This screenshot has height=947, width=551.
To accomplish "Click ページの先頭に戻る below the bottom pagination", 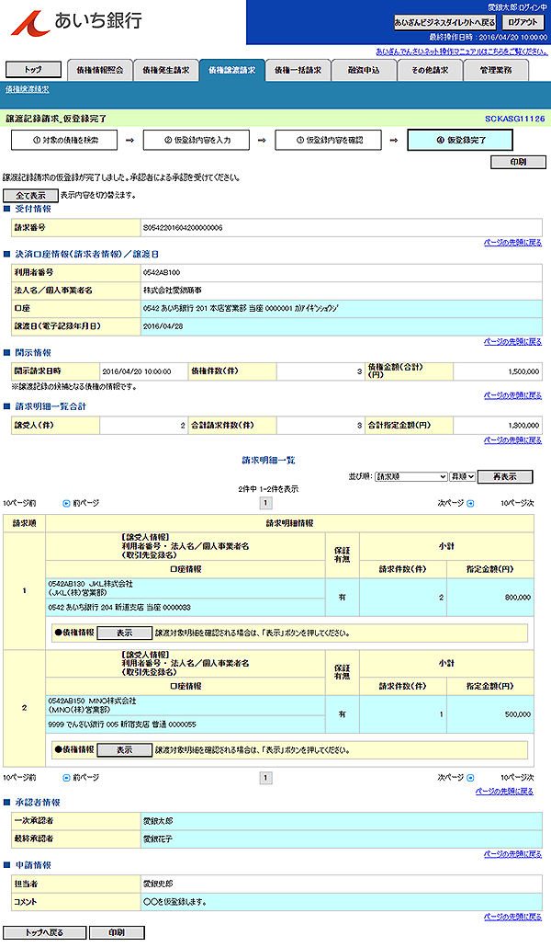I will coord(504,792).
